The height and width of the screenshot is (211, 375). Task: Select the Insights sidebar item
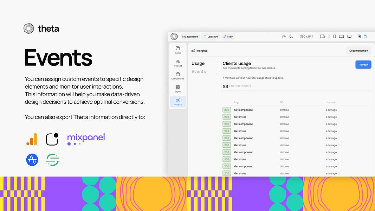tap(178, 102)
